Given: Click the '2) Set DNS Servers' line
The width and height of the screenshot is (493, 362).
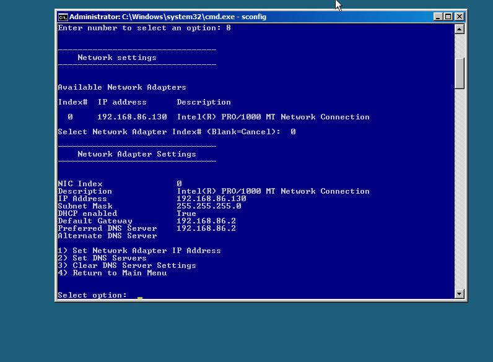Looking at the screenshot, I should 102,258.
